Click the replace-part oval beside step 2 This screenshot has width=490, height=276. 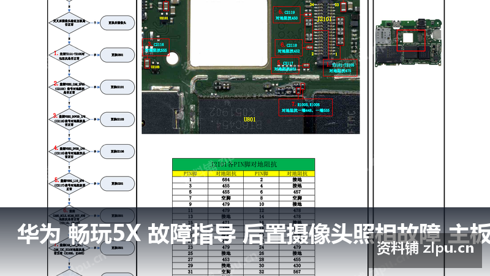coord(117,87)
